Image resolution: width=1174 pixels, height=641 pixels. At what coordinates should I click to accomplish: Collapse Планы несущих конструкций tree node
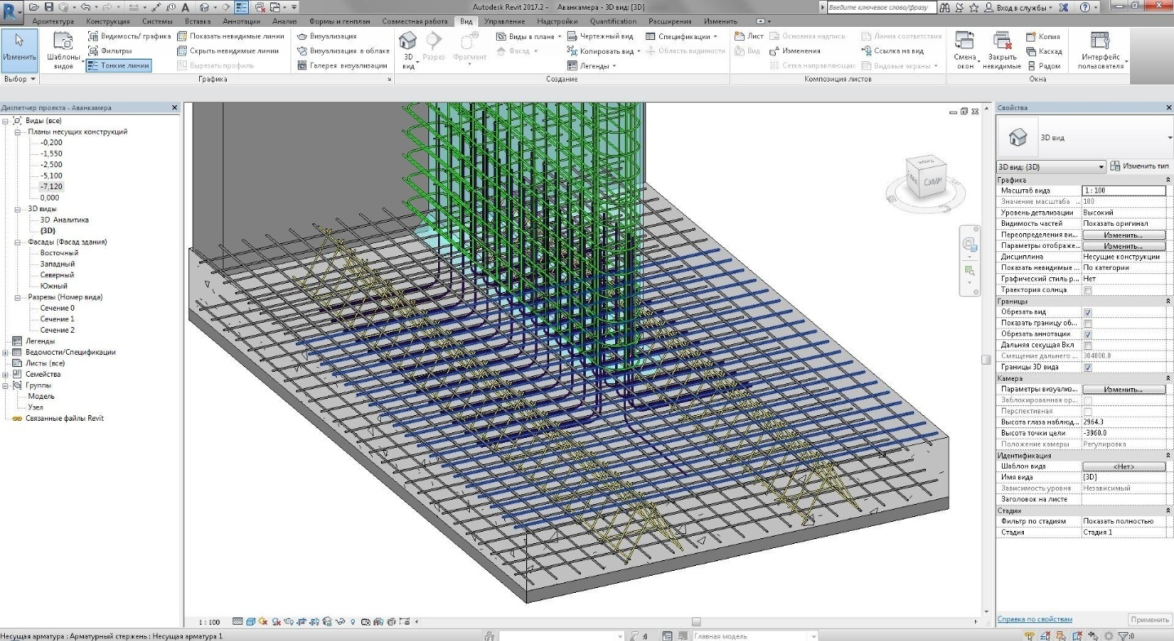(16, 131)
